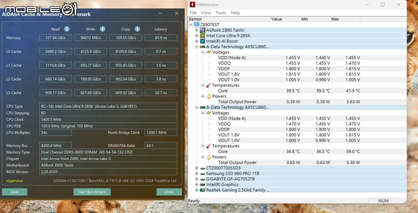
Task: Expand the Intel Core Ultra 9 285K node
Action: (x=197, y=36)
